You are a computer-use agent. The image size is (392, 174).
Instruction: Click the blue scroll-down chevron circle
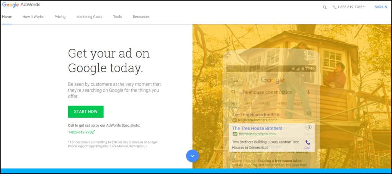(x=192, y=156)
